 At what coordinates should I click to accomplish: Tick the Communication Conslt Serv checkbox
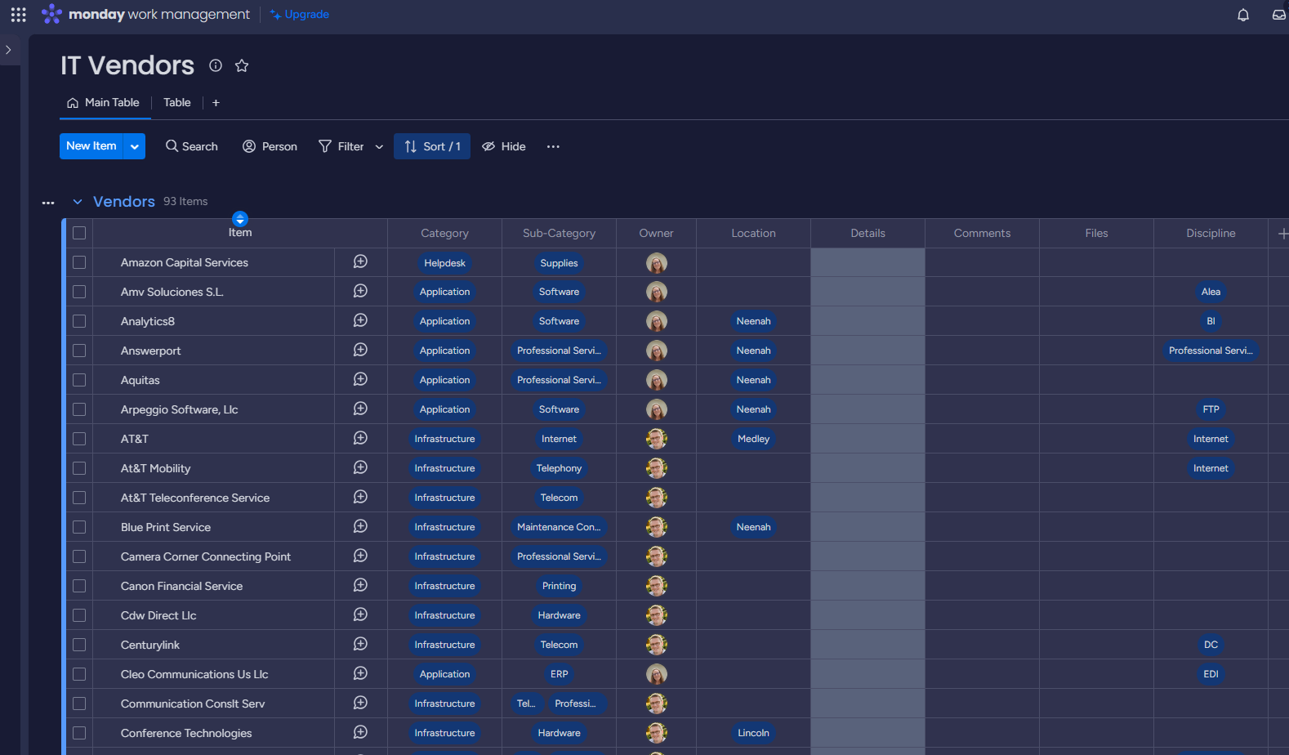coord(79,704)
